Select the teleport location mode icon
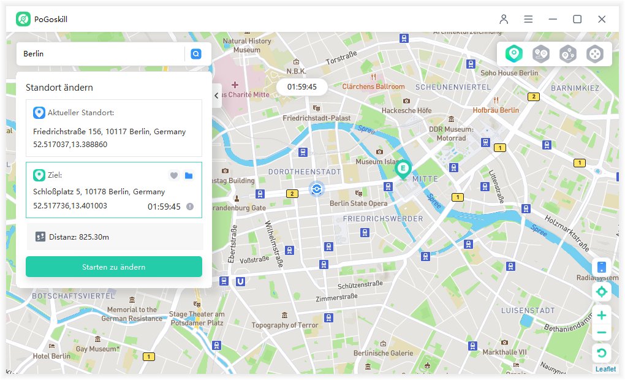This screenshot has height=380, width=625. pyautogui.click(x=513, y=54)
